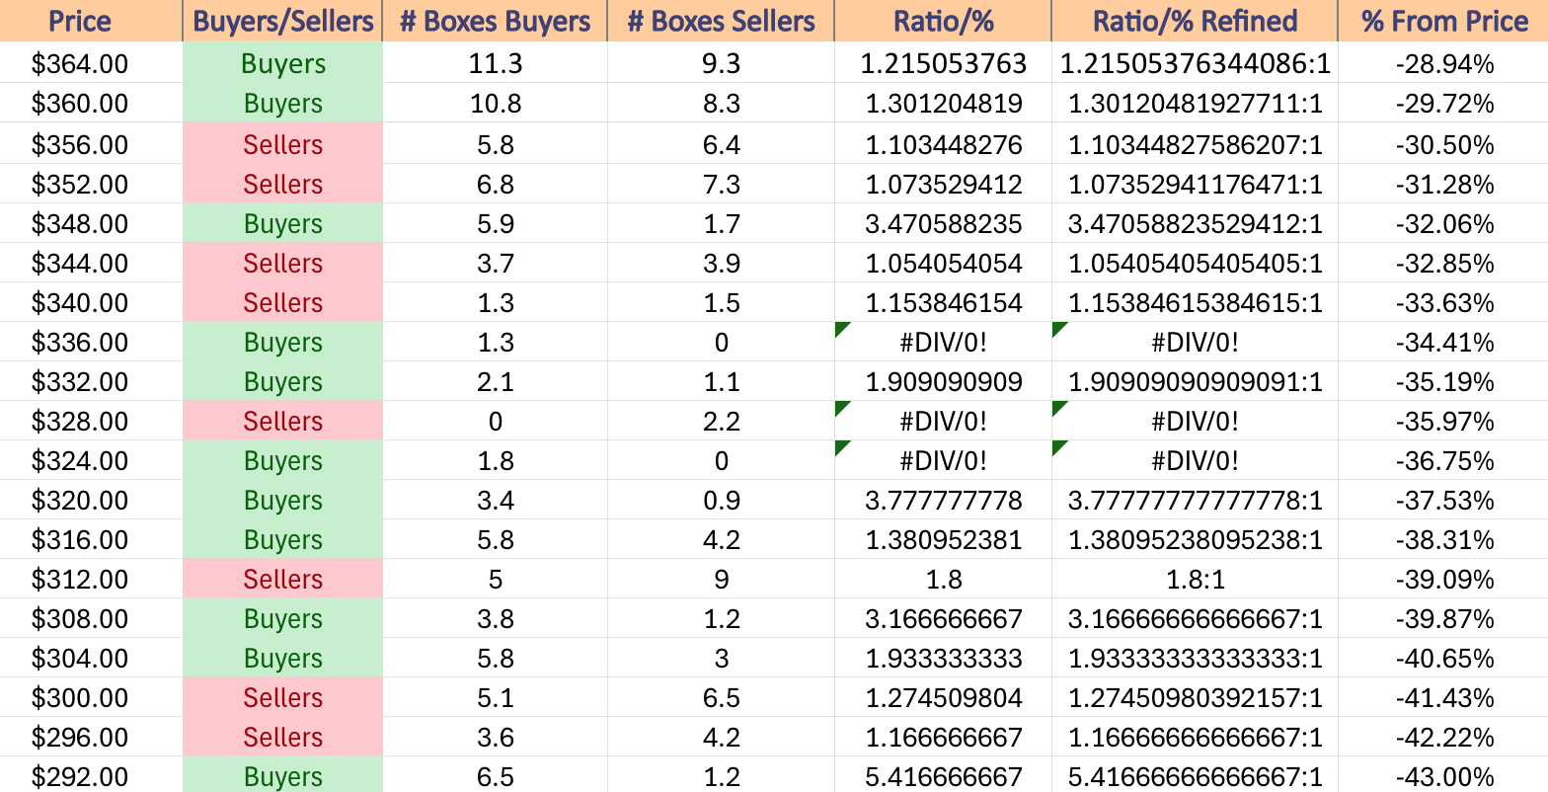Select the -43.00% from price cell

[x=1443, y=775]
